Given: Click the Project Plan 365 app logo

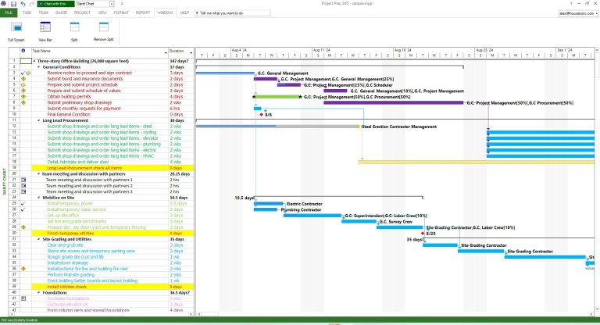Looking at the screenshot, I should pyautogui.click(x=3, y=4).
